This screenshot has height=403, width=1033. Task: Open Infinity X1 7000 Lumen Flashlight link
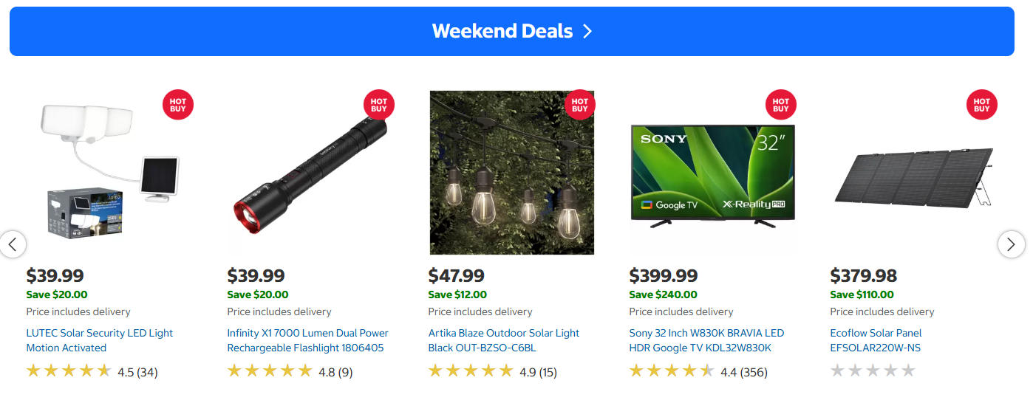[x=307, y=340]
